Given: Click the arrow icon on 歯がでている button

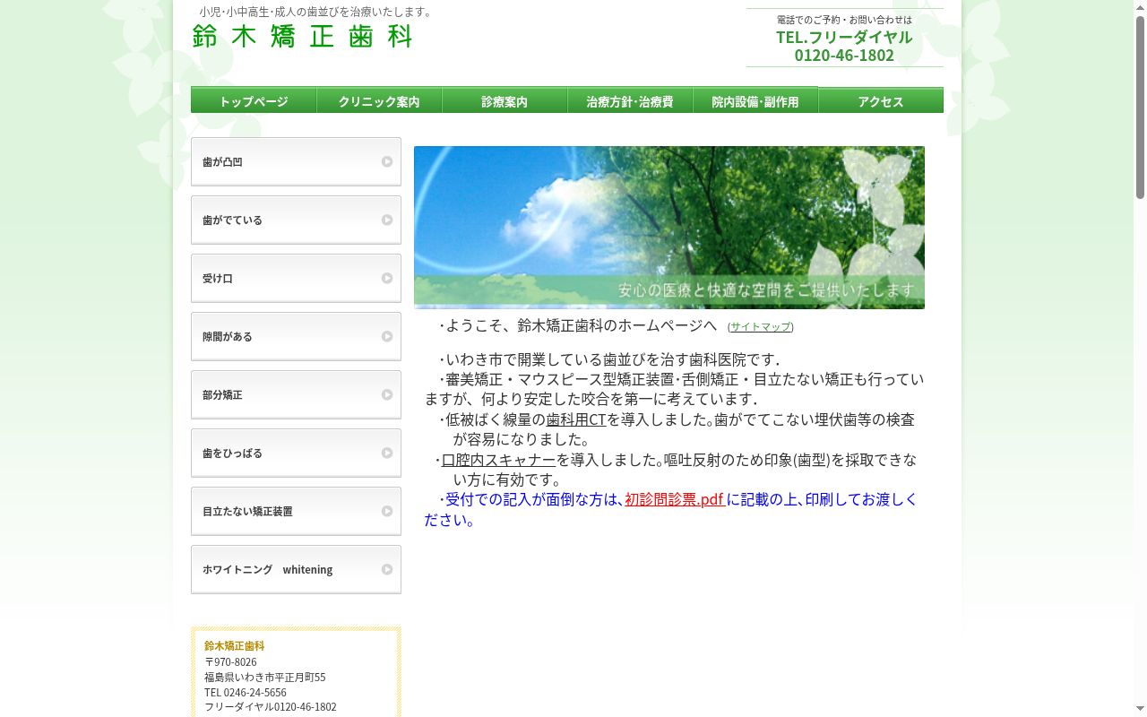Looking at the screenshot, I should [387, 220].
